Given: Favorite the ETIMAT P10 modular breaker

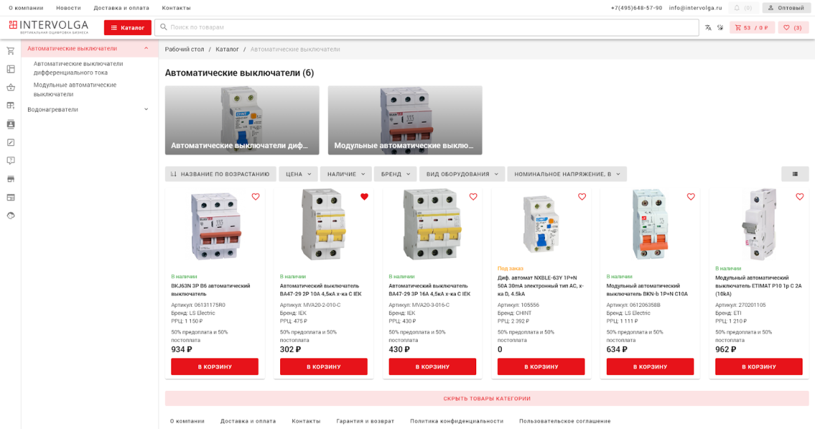Looking at the screenshot, I should [800, 197].
